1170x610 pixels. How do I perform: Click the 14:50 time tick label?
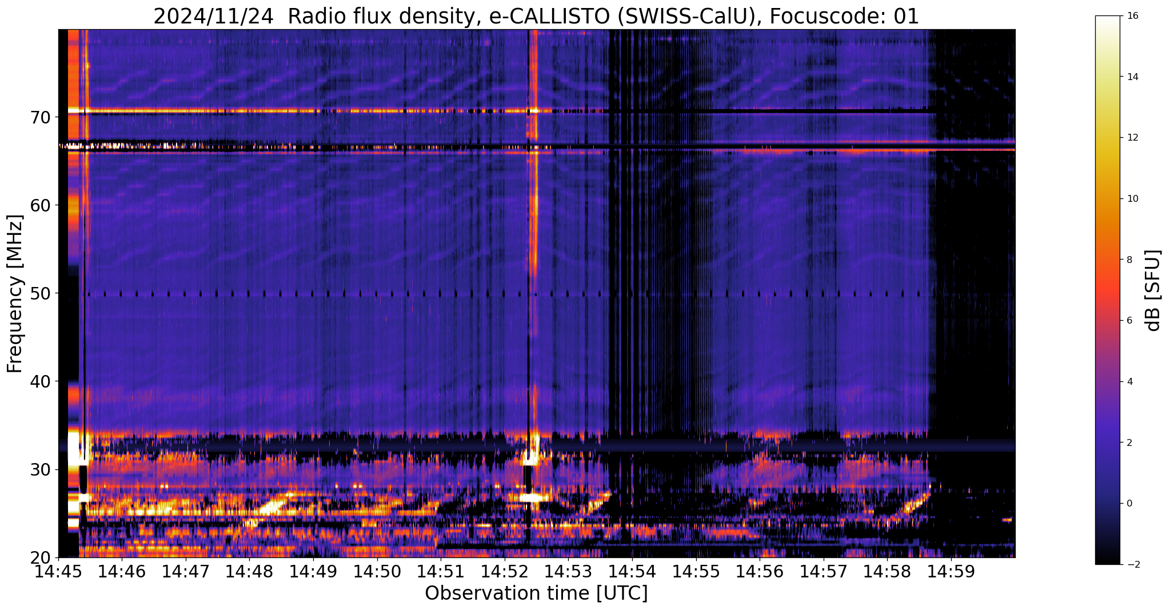[377, 572]
